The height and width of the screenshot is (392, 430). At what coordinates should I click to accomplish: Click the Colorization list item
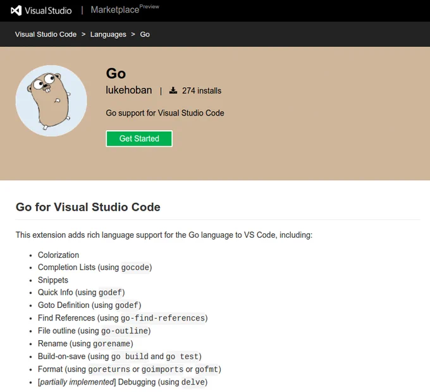(x=58, y=255)
